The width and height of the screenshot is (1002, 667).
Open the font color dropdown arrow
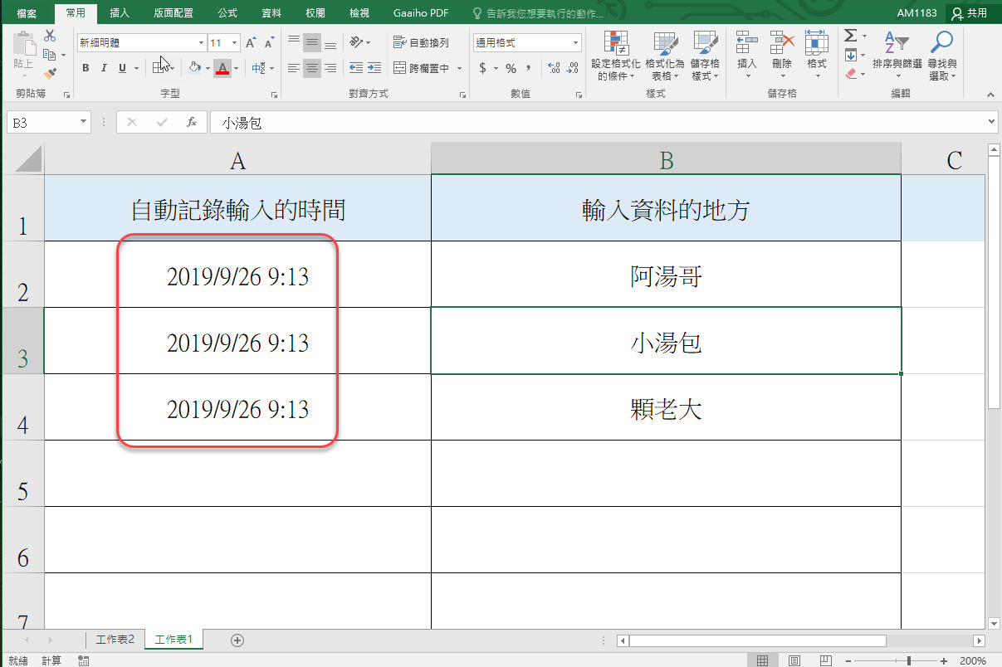point(236,68)
